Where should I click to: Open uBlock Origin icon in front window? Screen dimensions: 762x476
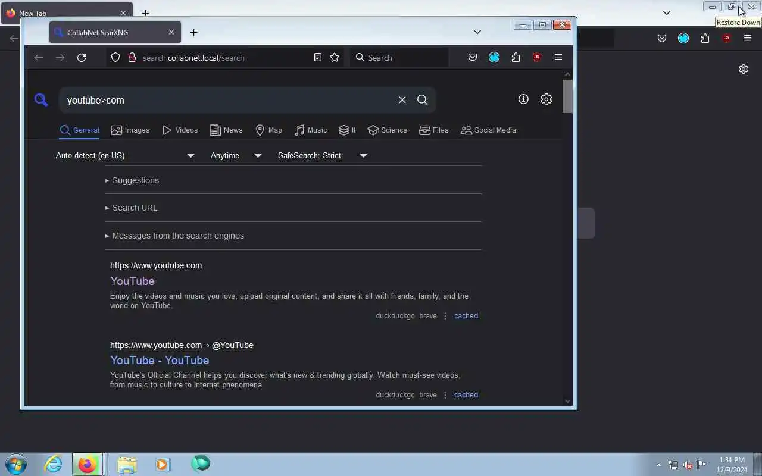(537, 58)
